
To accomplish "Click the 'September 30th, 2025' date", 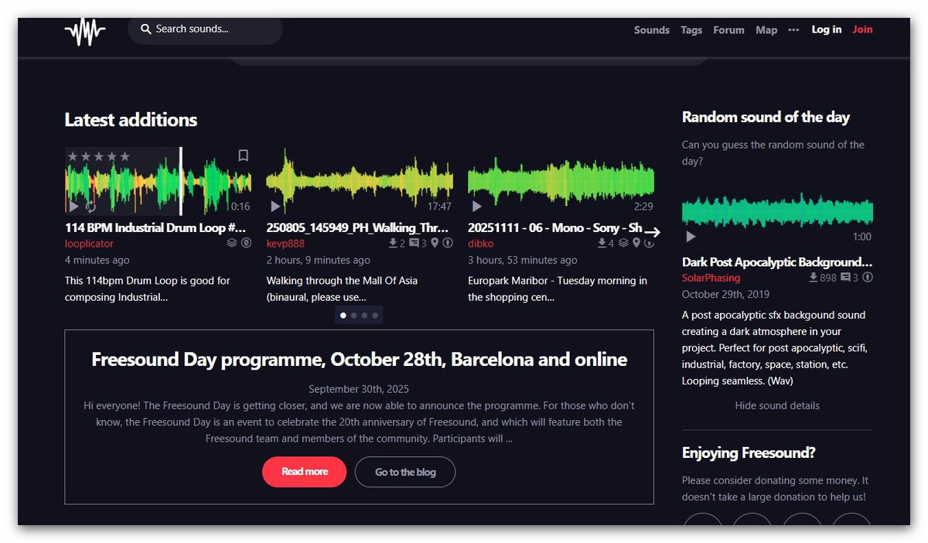I will tap(359, 389).
